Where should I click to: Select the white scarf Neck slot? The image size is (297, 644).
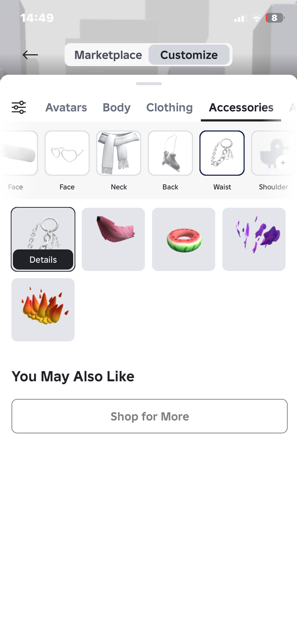119,153
